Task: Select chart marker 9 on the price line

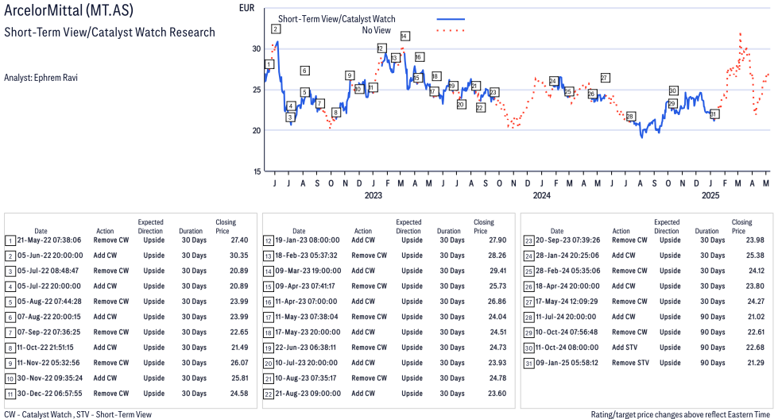Action: (x=350, y=75)
